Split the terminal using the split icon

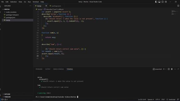[169, 69]
